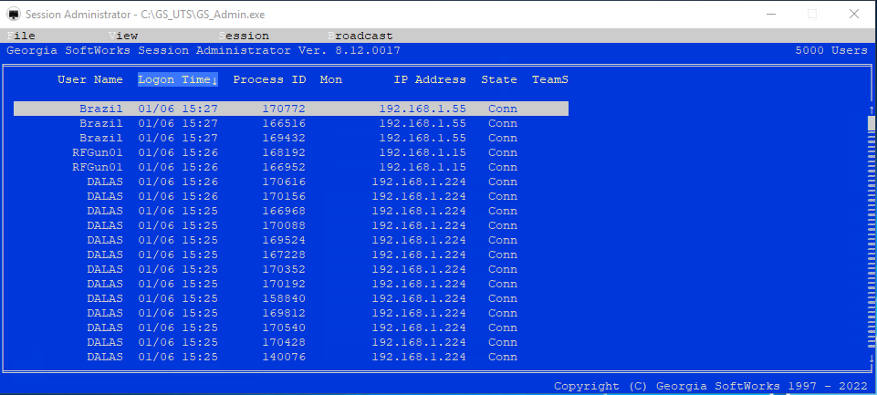The image size is (877, 395).
Task: Open the Broadcast menu
Action: tap(360, 36)
